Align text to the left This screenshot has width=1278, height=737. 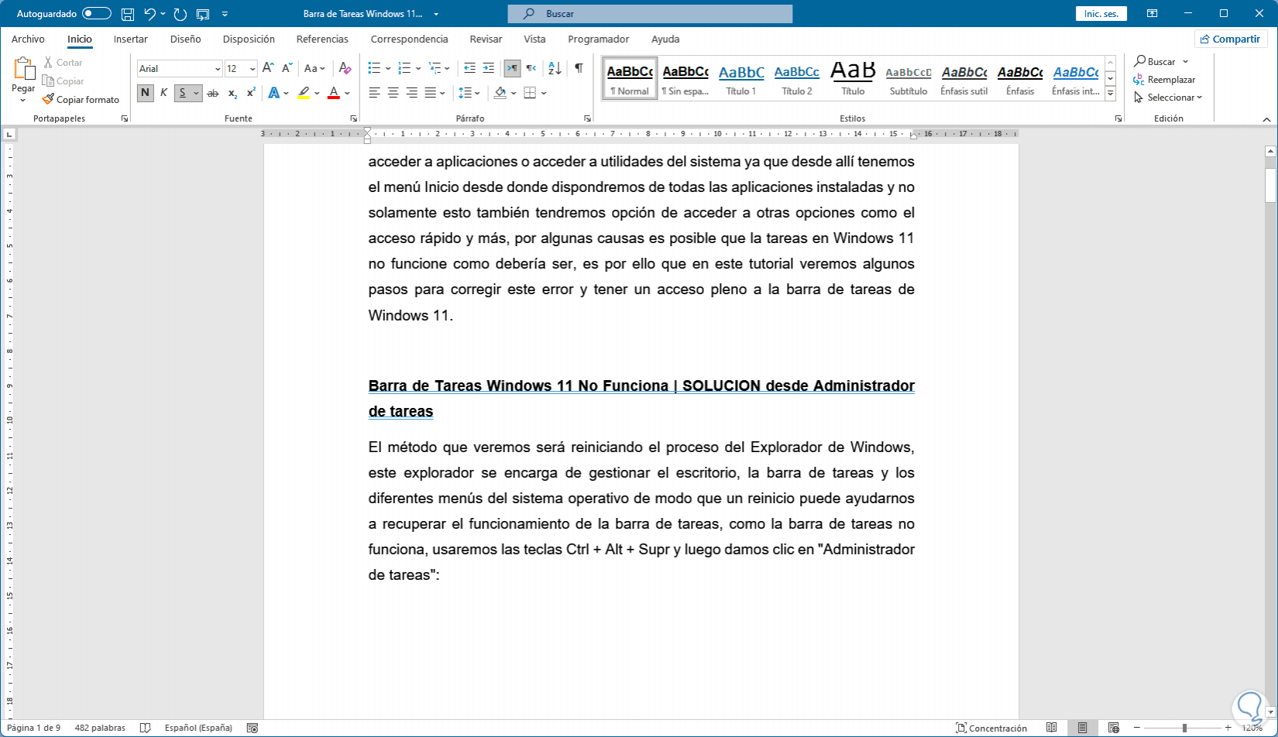(x=374, y=93)
